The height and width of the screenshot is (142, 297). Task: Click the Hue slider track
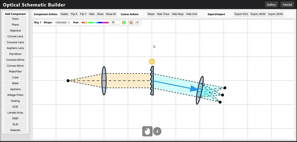(95, 23)
